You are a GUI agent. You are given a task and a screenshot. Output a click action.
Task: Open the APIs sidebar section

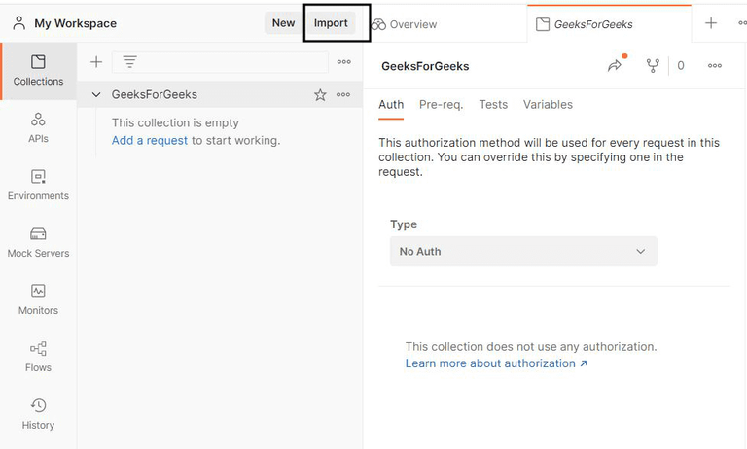38,127
